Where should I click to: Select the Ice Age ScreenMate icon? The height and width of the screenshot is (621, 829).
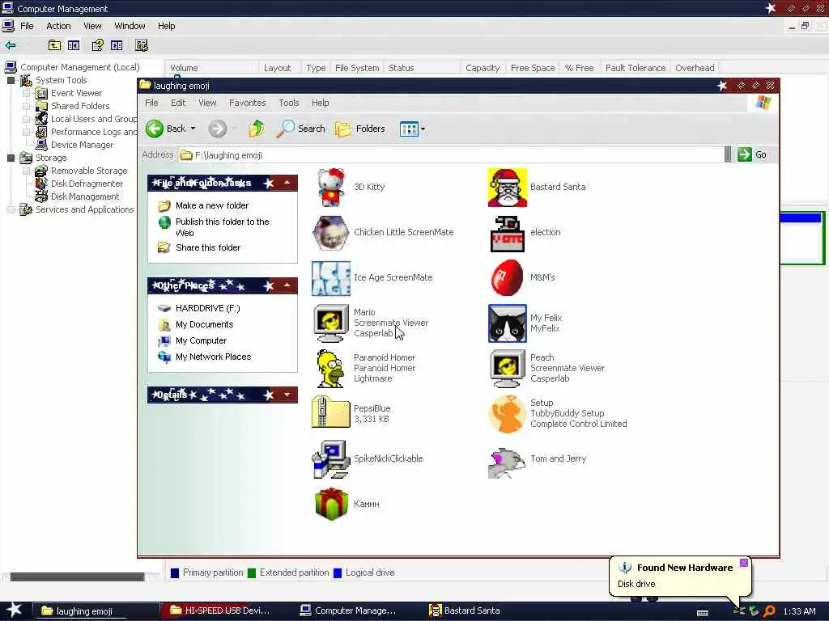tap(330, 278)
